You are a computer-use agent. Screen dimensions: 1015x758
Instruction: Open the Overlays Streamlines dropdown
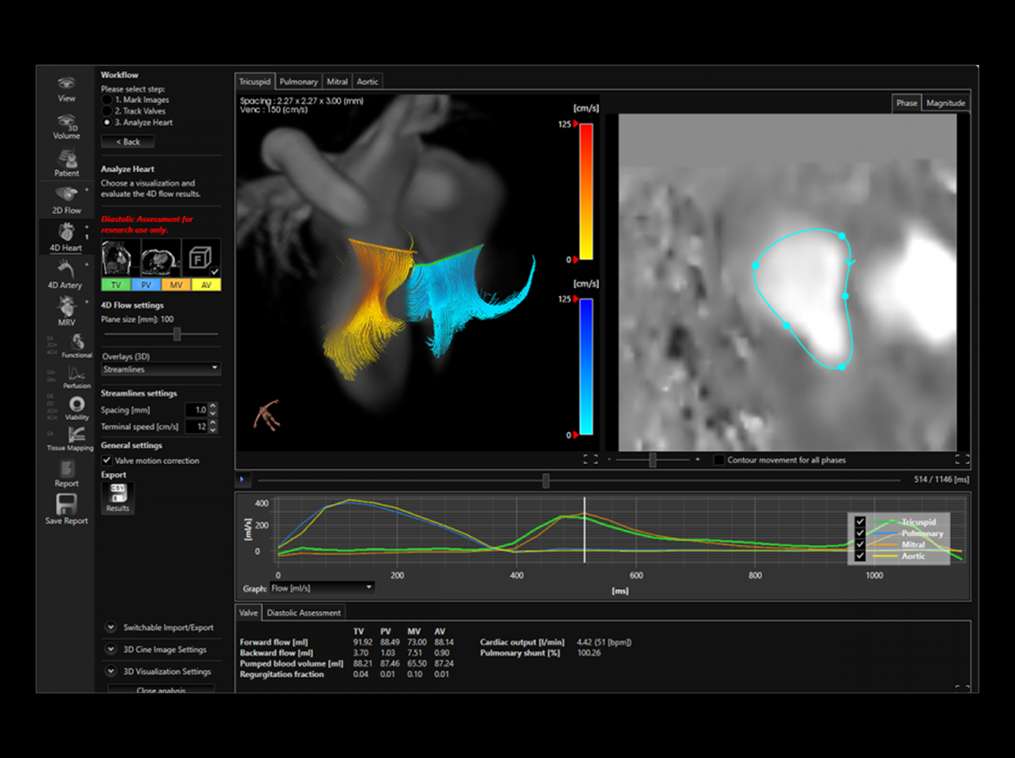point(161,369)
